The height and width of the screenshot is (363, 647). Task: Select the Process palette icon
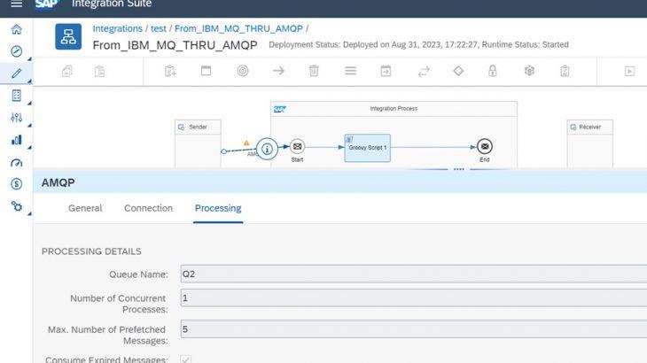point(206,71)
